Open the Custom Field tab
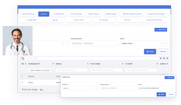Image resolution: width=181 pixels, height=105 pixels. coord(79,20)
